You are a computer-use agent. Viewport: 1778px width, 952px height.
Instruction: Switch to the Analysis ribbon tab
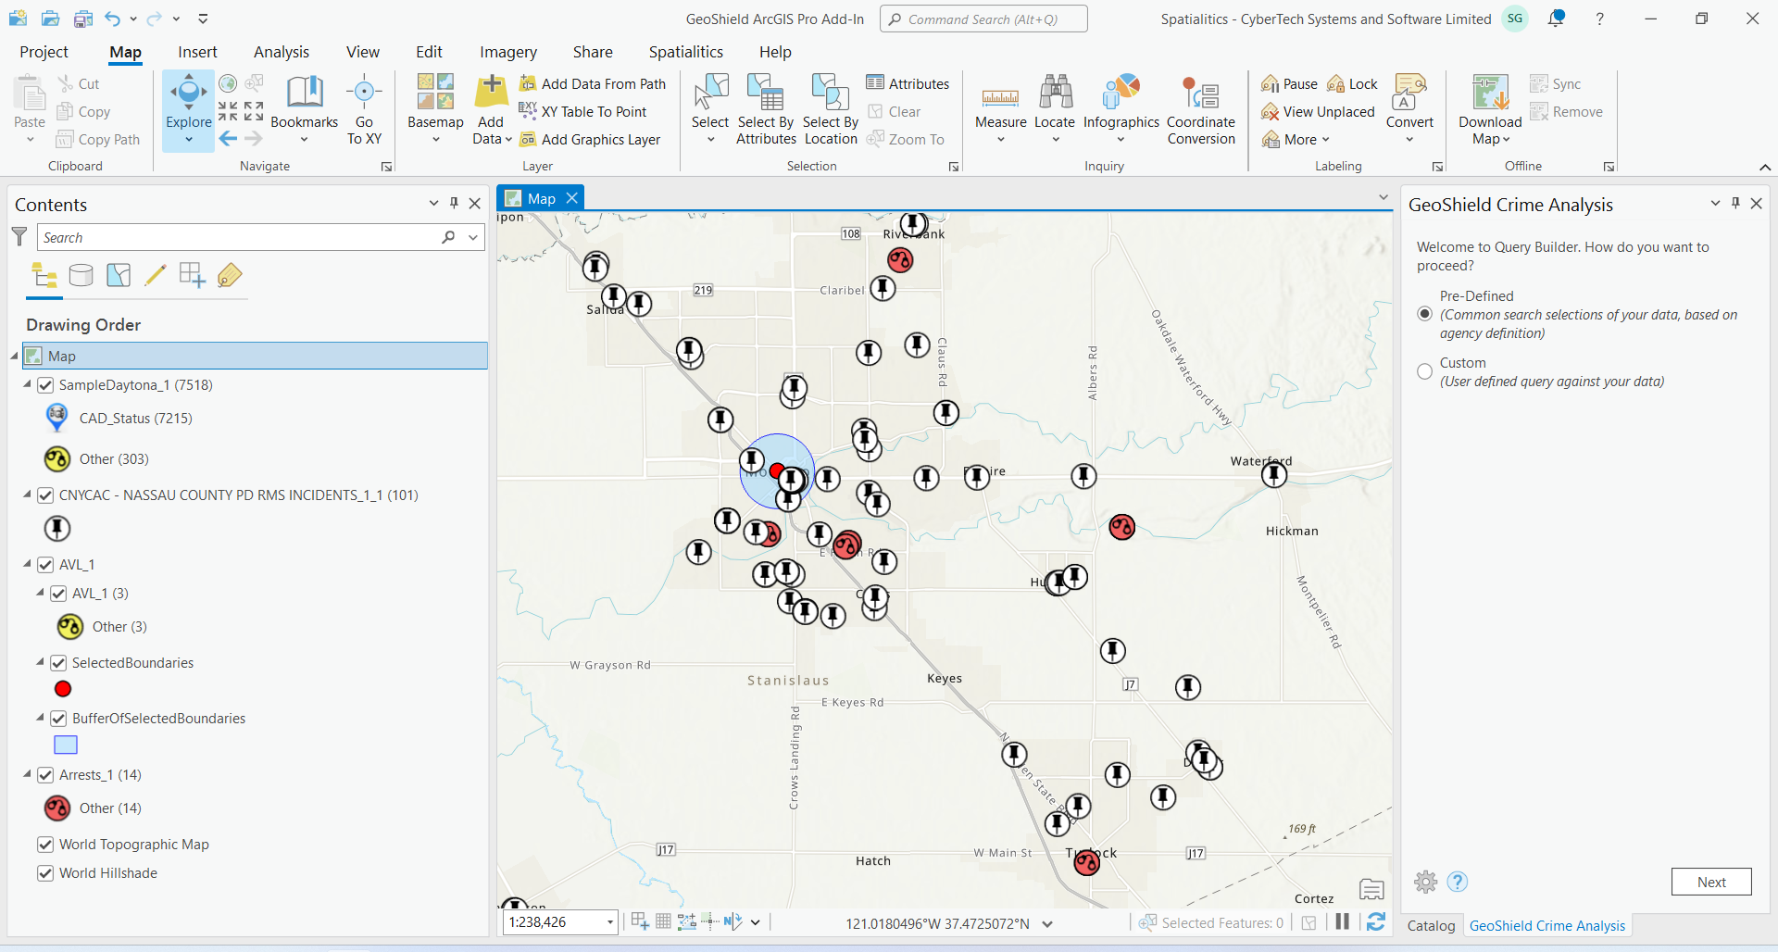click(x=282, y=52)
